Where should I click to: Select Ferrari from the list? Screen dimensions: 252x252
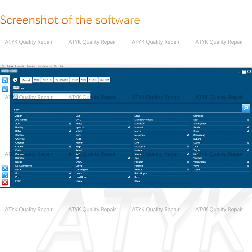pyautogui.click(x=43, y=170)
